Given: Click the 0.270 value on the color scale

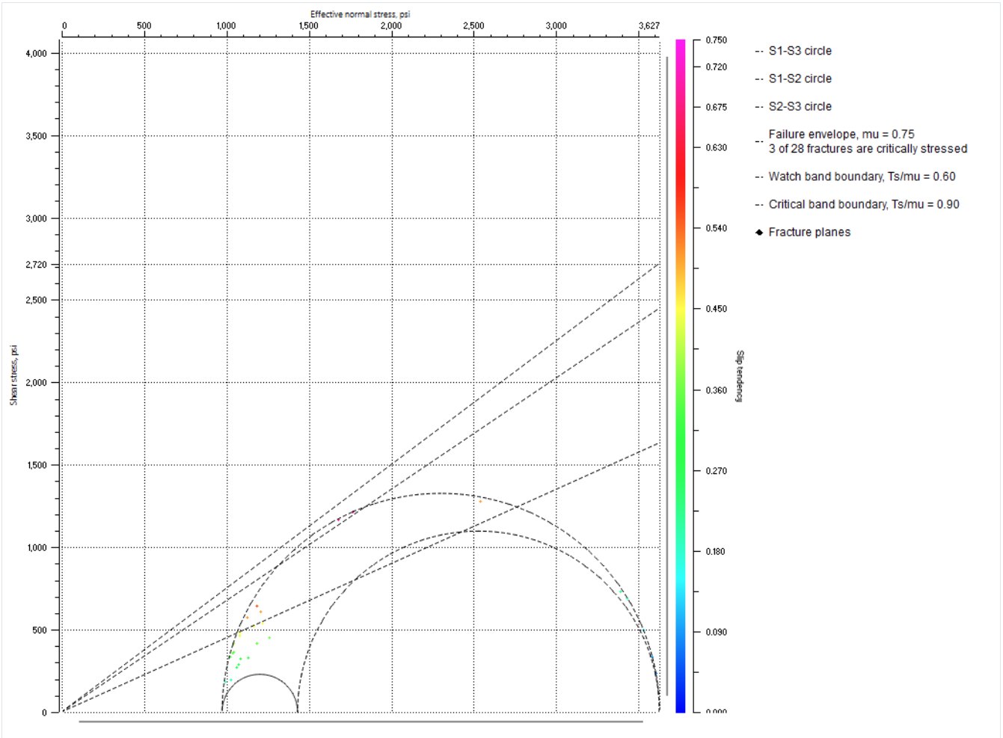Looking at the screenshot, I should click(716, 471).
